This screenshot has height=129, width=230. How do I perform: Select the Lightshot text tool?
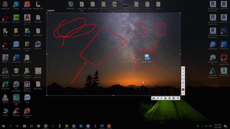coord(183,86)
